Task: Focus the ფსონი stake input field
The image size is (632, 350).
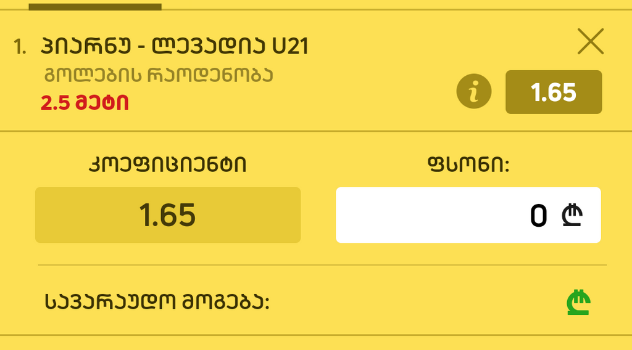Action: click(432, 215)
